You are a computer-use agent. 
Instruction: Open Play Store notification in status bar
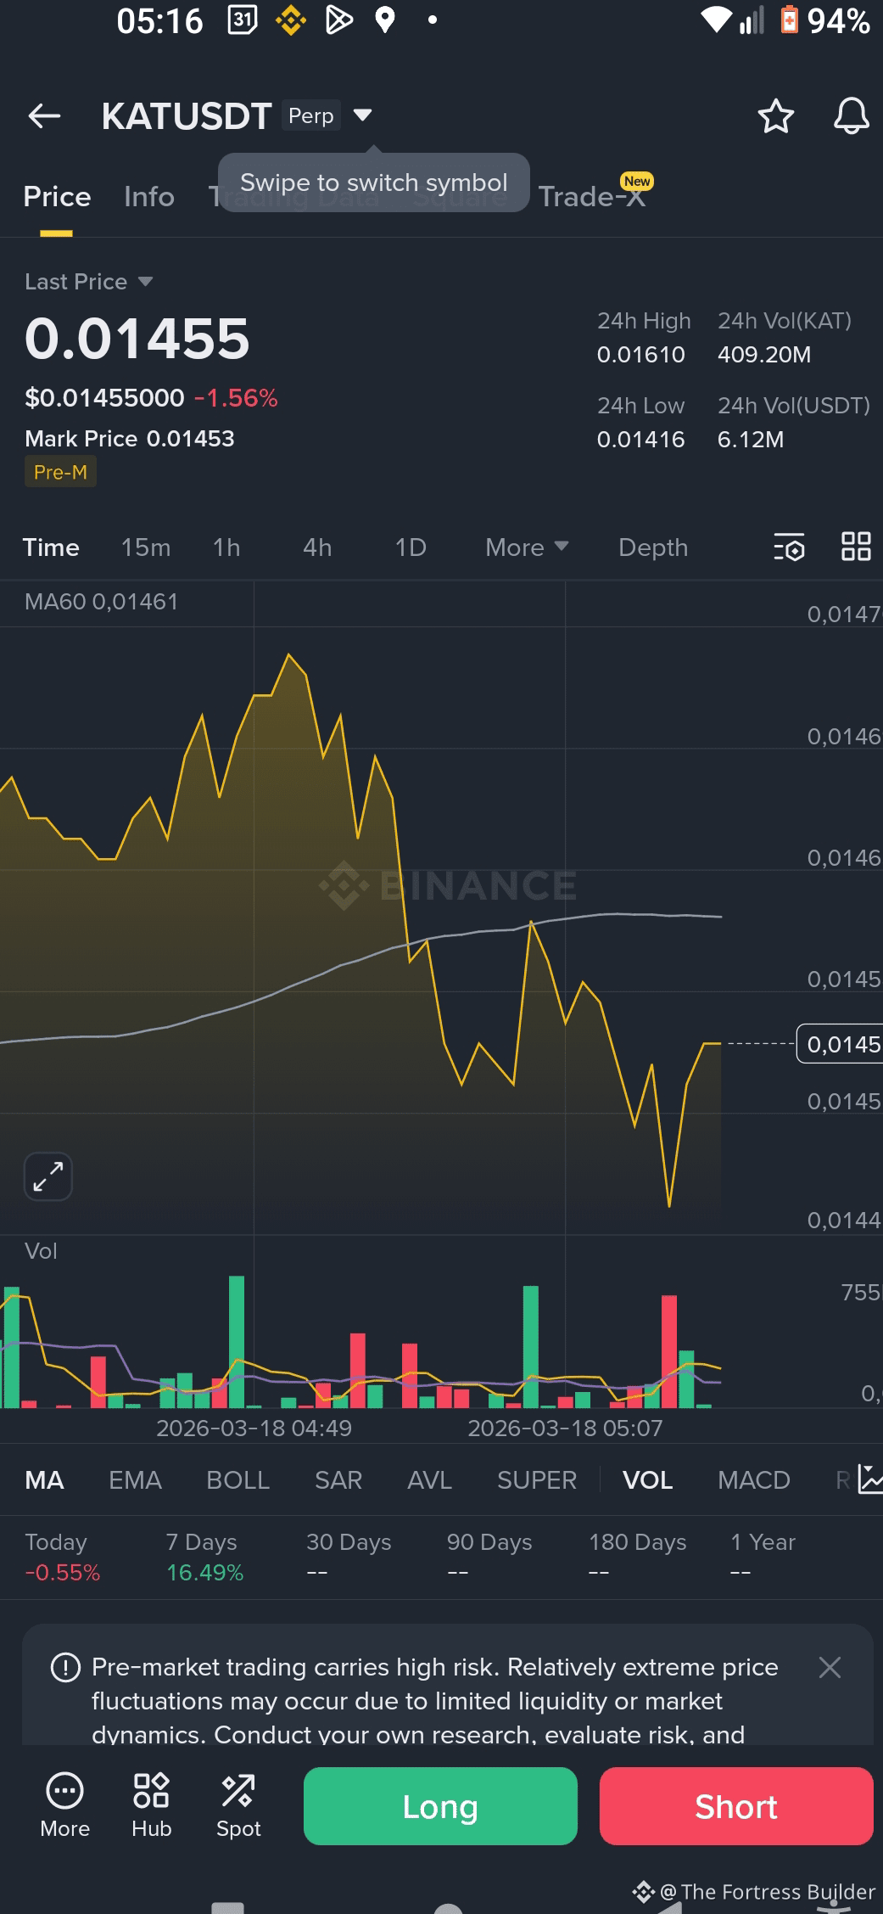(338, 20)
